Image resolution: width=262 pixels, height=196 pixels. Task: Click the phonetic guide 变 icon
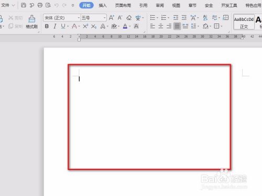coord(138,18)
